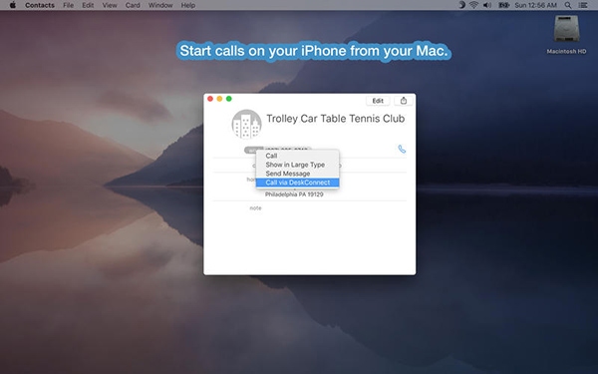Close the contact card window

pos(210,99)
